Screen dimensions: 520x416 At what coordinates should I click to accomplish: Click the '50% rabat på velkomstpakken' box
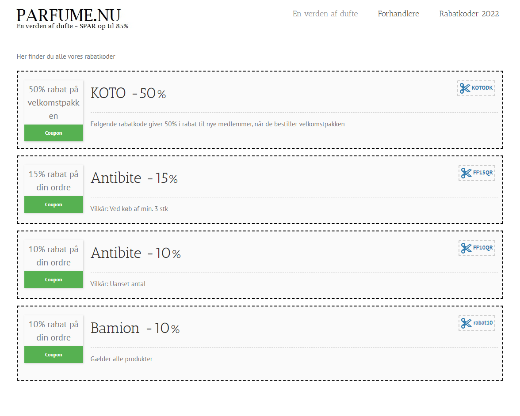[x=54, y=103]
